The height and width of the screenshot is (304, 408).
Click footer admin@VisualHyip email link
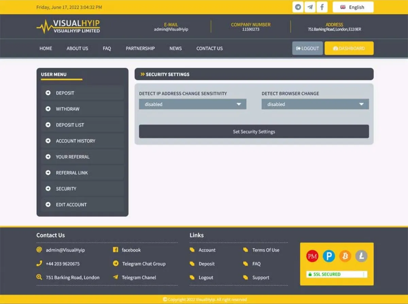[x=65, y=250]
